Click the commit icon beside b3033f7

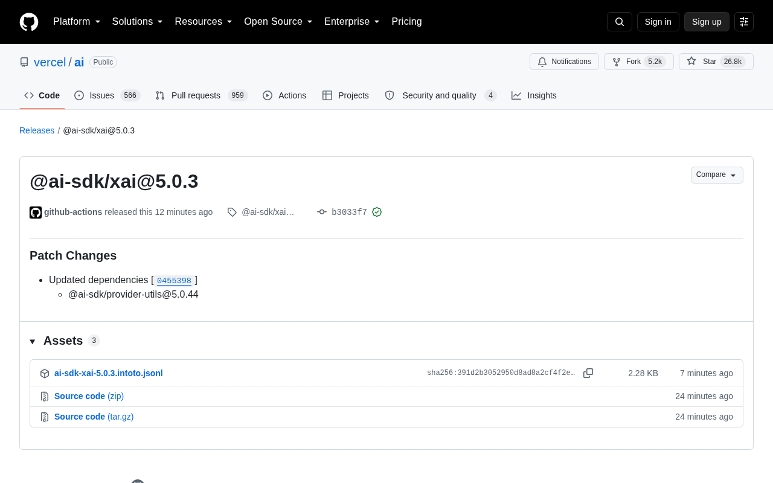(322, 212)
